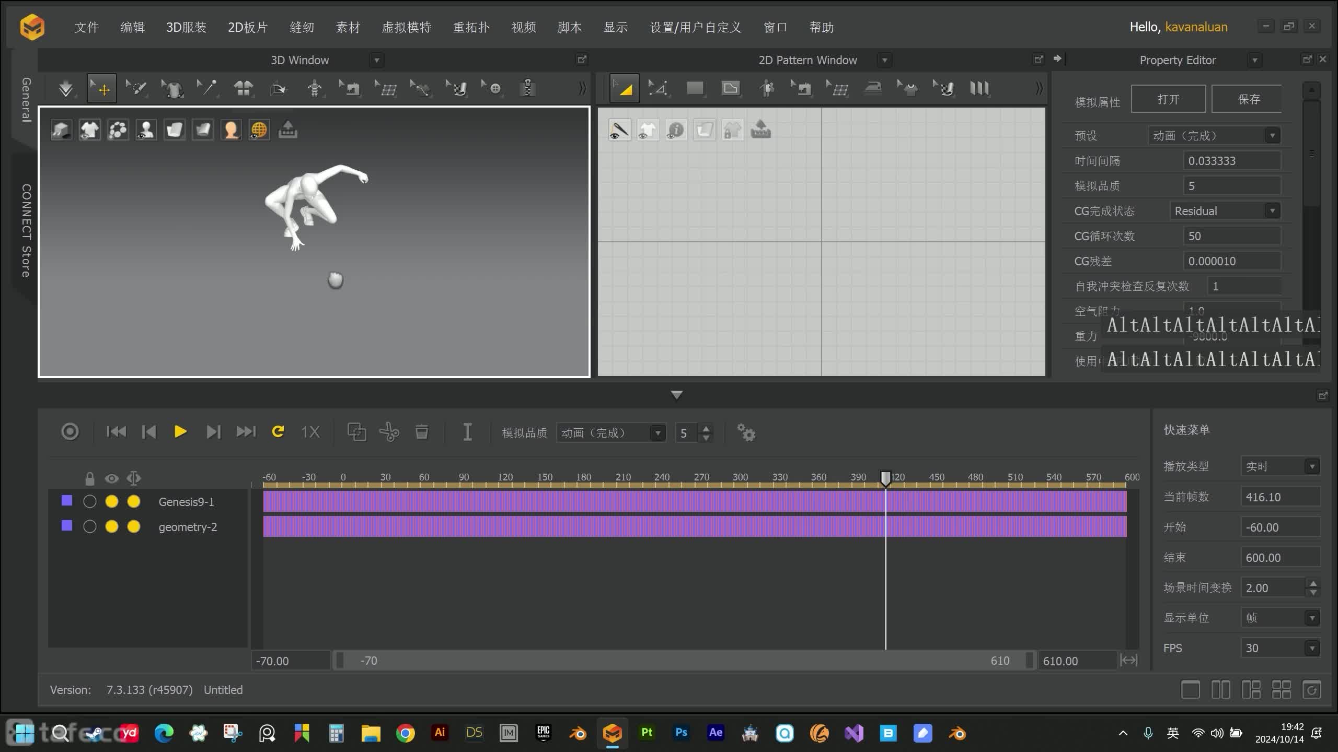Click the button tool icon in 3D toolbar
This screenshot has height=752, width=1338.
point(492,88)
